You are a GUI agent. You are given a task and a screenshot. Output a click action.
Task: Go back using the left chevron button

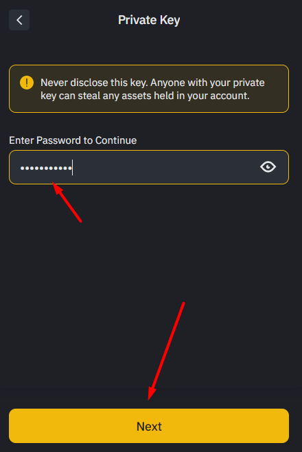tap(19, 20)
